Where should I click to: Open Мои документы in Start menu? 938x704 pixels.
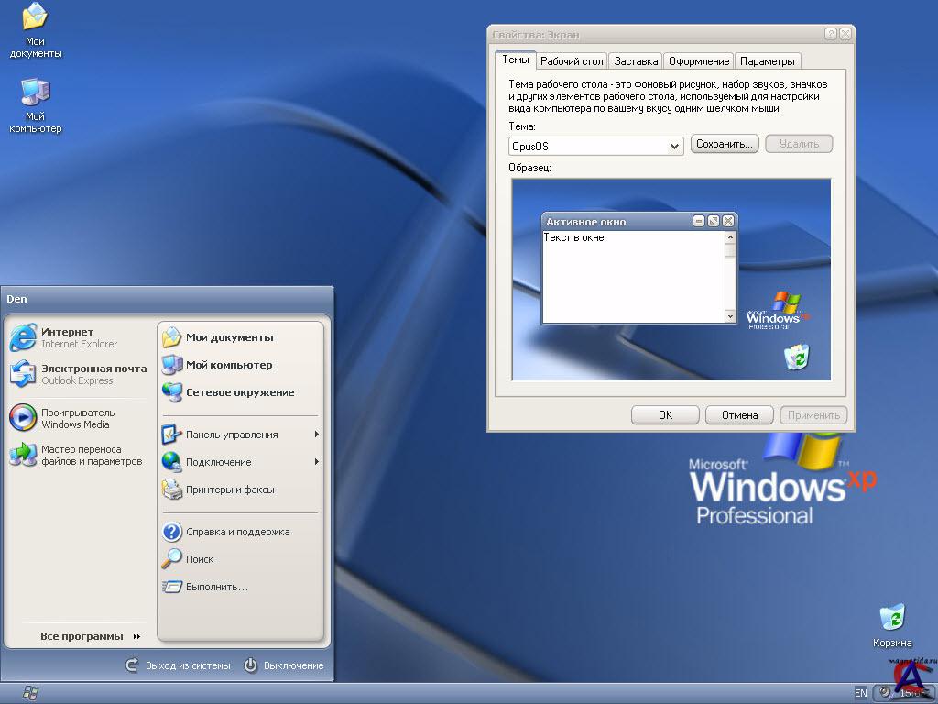tap(218, 337)
